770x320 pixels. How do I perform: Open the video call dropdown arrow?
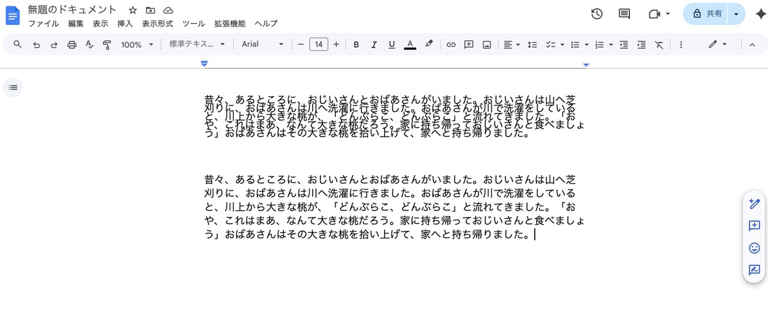pos(667,14)
